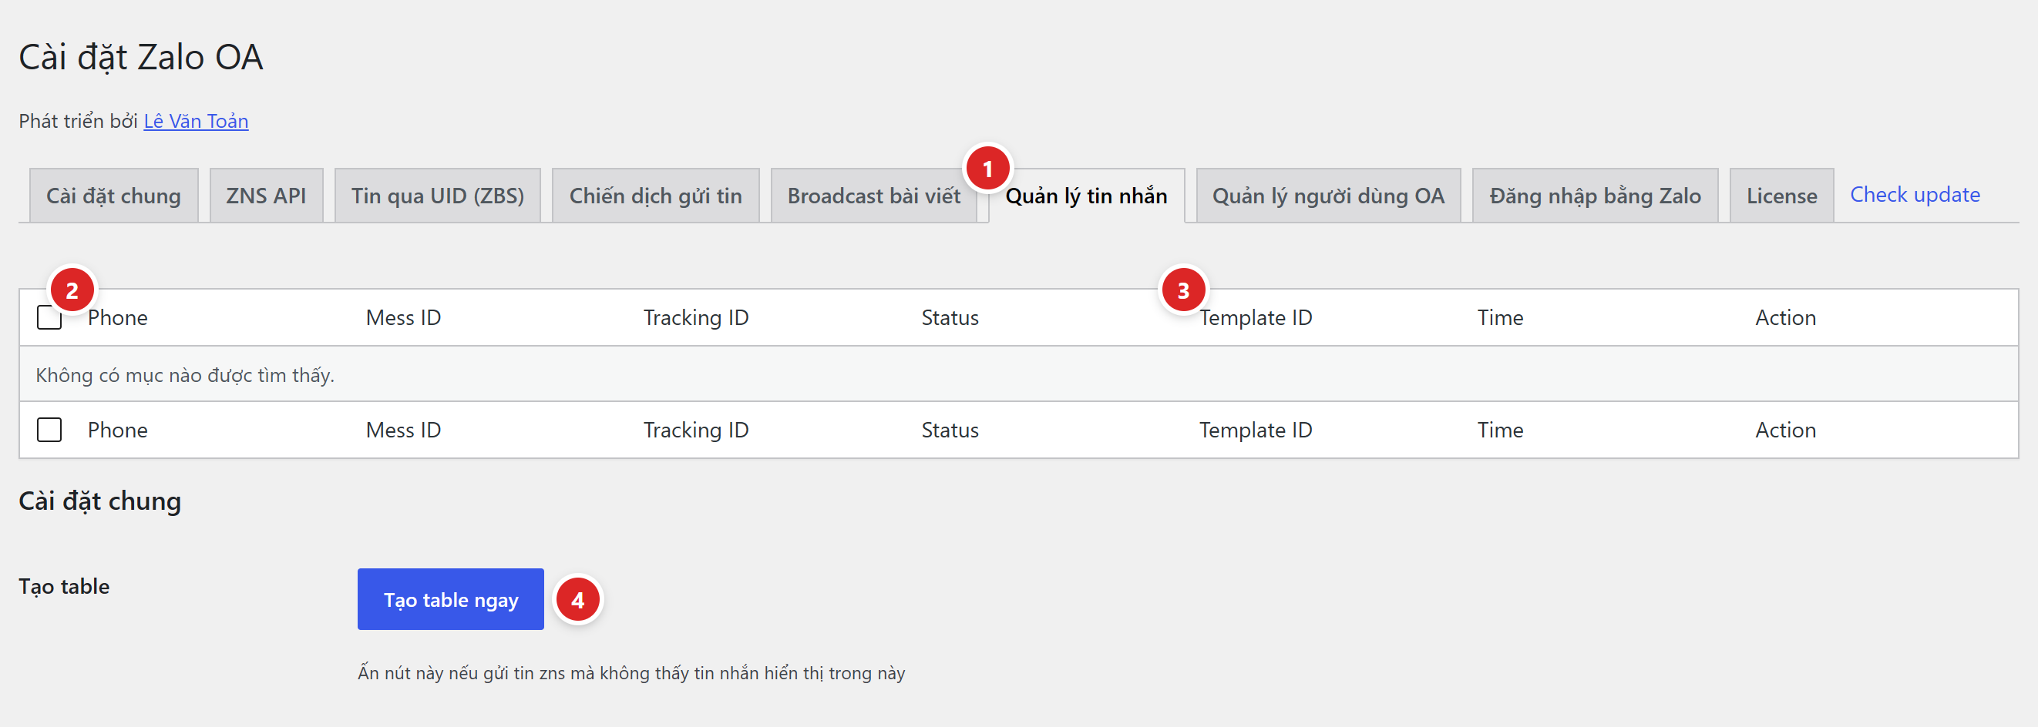
Task: Click the Tracking ID label in table footer
Action: (695, 430)
